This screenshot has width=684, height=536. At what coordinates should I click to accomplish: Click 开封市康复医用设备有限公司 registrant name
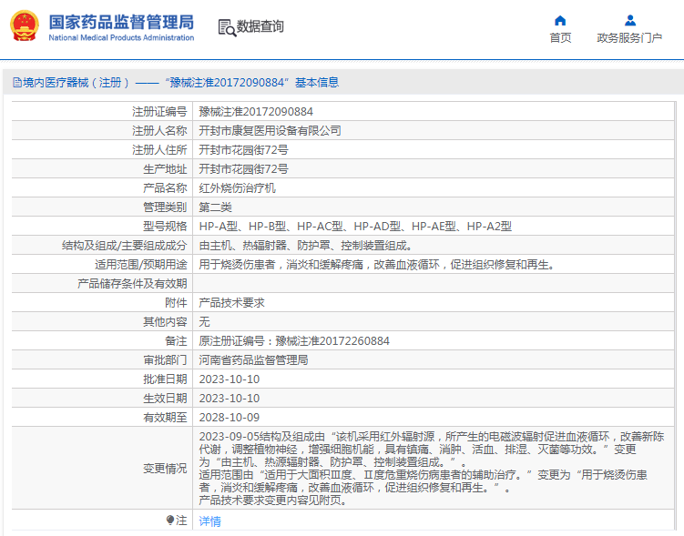coord(270,131)
